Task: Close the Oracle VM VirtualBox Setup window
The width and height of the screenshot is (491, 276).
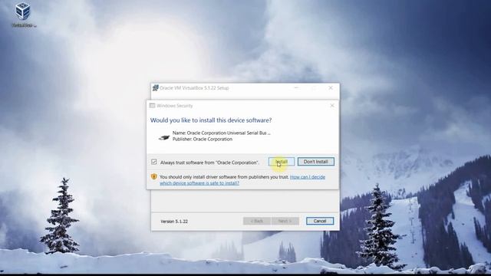Action: pyautogui.click(x=331, y=88)
